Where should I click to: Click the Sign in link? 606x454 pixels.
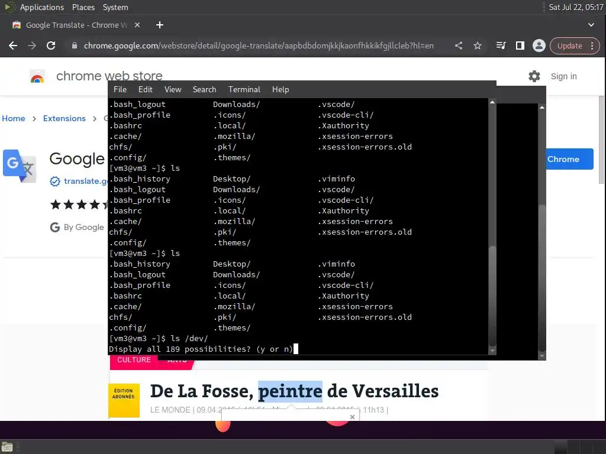[x=563, y=76]
